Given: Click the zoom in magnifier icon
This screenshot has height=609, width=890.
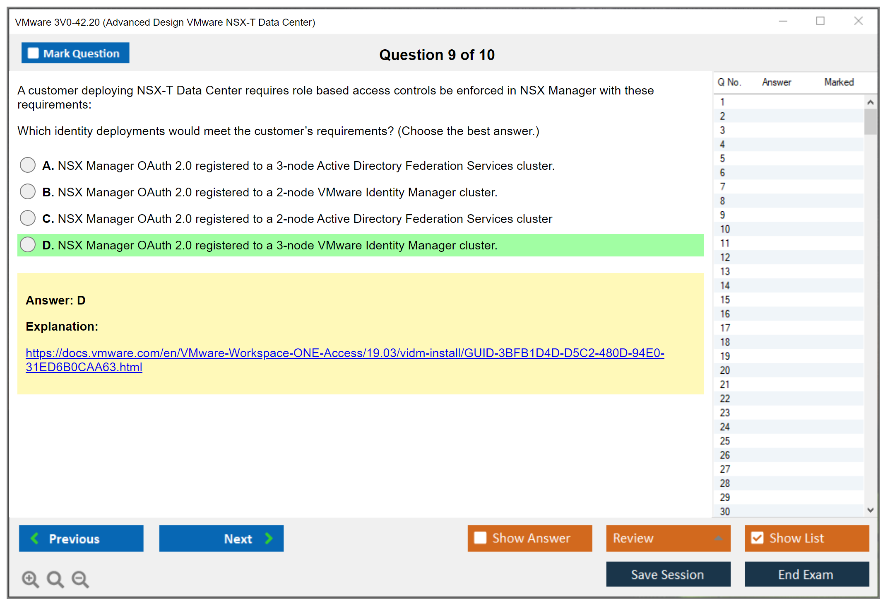Looking at the screenshot, I should point(30,578).
